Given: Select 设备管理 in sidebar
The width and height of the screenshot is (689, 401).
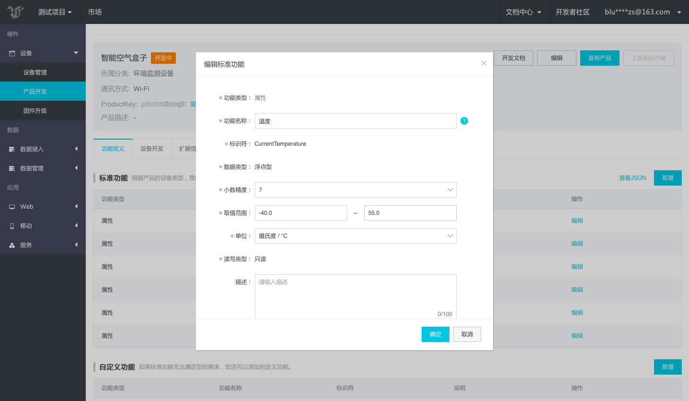Looking at the screenshot, I should (x=43, y=72).
